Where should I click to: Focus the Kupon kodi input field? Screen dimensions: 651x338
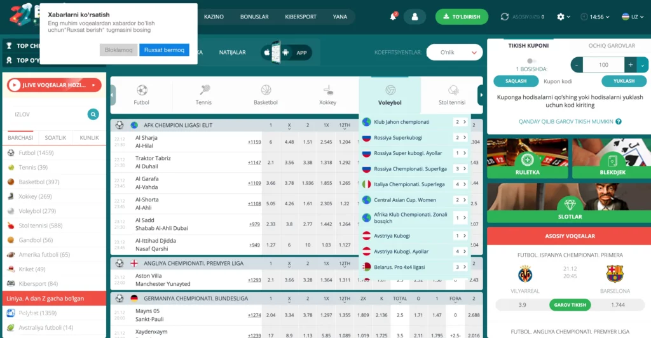[570, 82]
